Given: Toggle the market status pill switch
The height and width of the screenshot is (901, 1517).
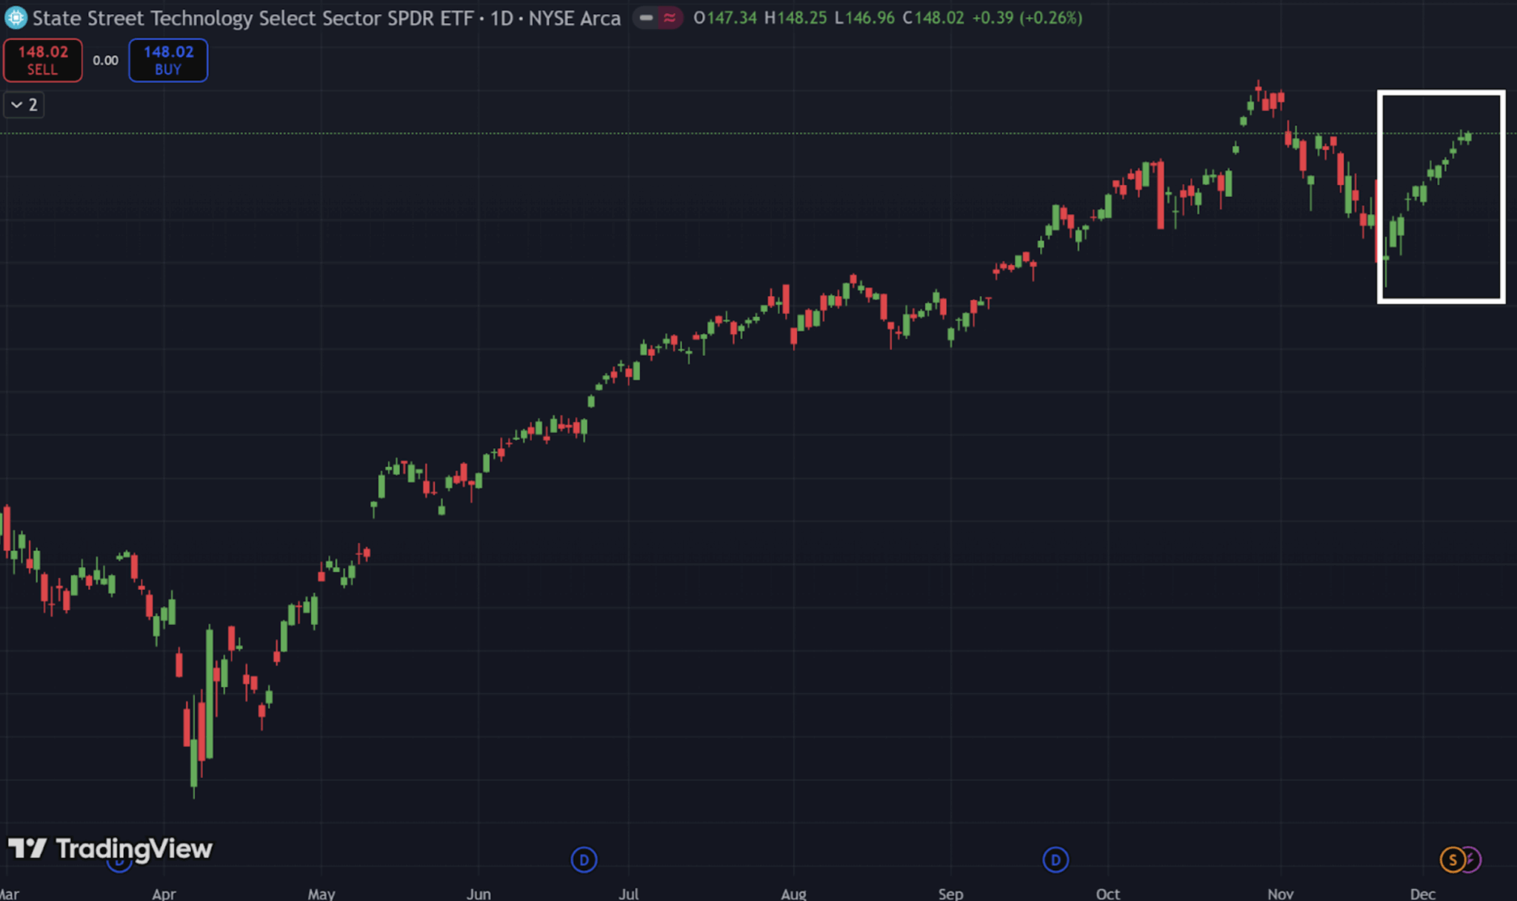Looking at the screenshot, I should click(x=658, y=18).
